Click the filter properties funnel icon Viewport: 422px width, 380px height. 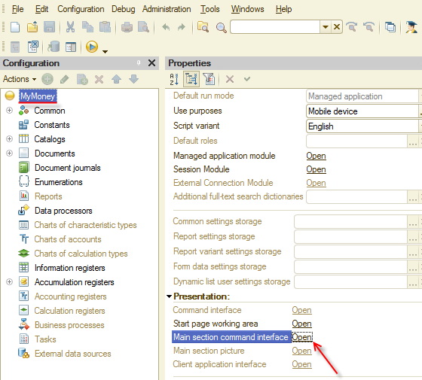[209, 79]
